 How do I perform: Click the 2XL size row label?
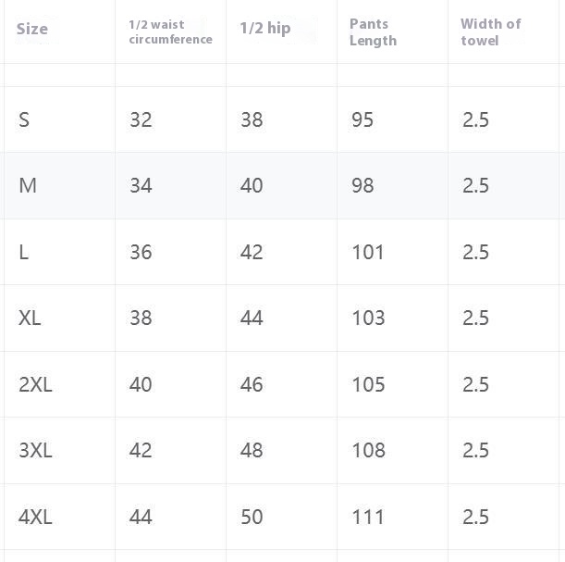[x=35, y=384]
